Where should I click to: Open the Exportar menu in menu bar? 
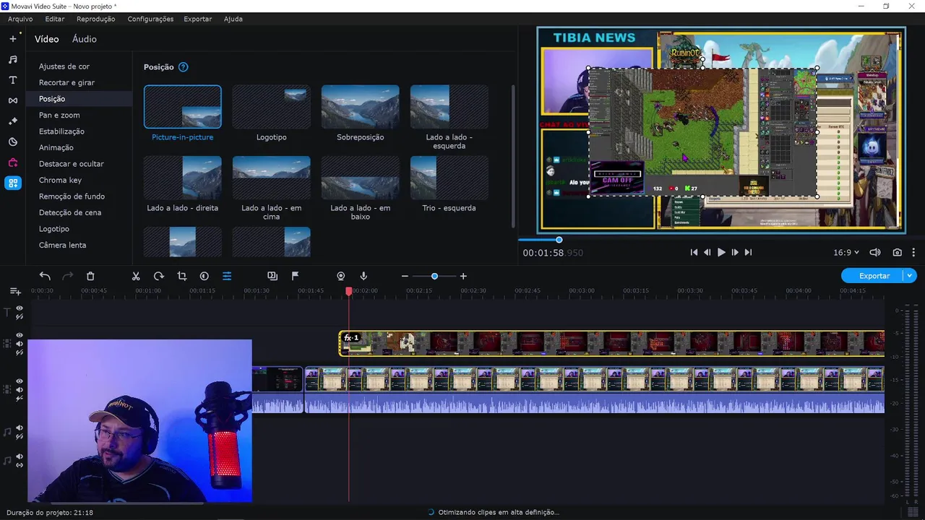198,19
